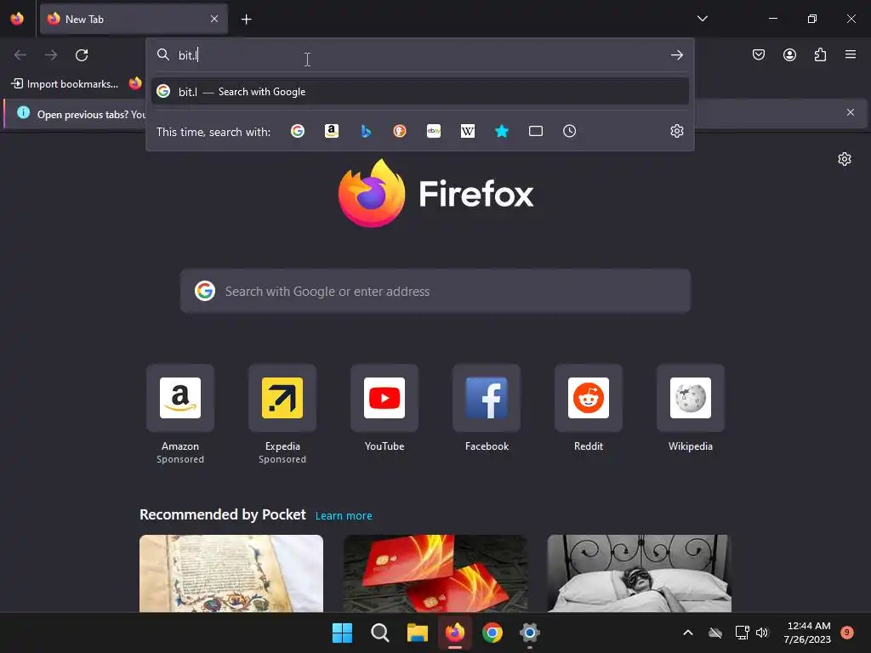Open Settings gear app in taskbar
Screen dimensions: 871x653
(x=529, y=633)
